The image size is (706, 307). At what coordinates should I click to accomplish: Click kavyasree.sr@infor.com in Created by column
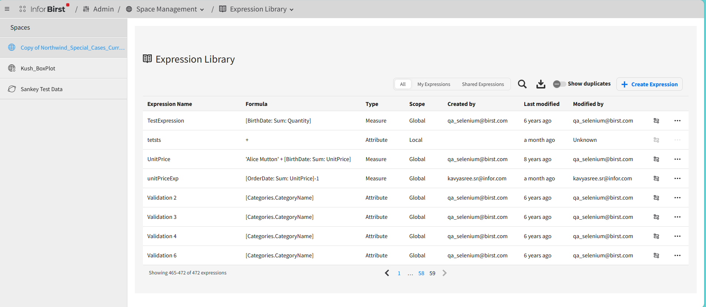click(x=477, y=178)
